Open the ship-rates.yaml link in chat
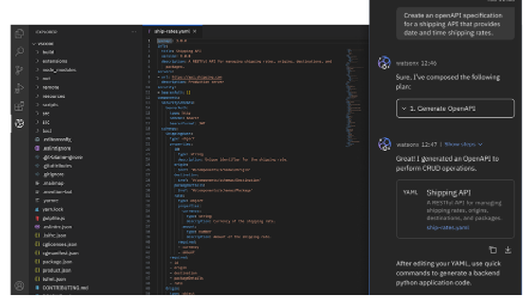529x307 pixels. pos(448,227)
